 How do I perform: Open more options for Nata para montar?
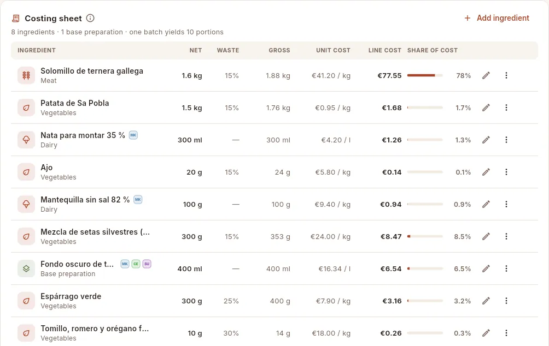point(506,140)
